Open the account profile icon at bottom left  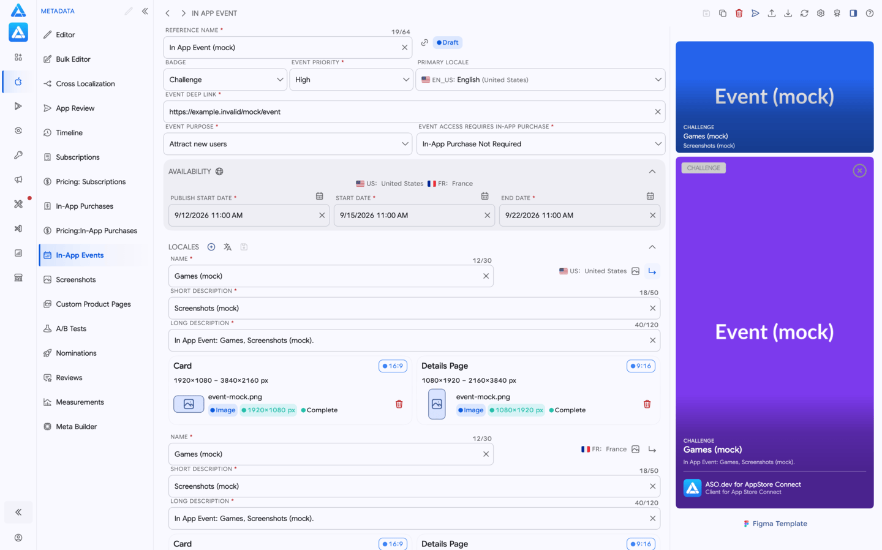click(18, 538)
